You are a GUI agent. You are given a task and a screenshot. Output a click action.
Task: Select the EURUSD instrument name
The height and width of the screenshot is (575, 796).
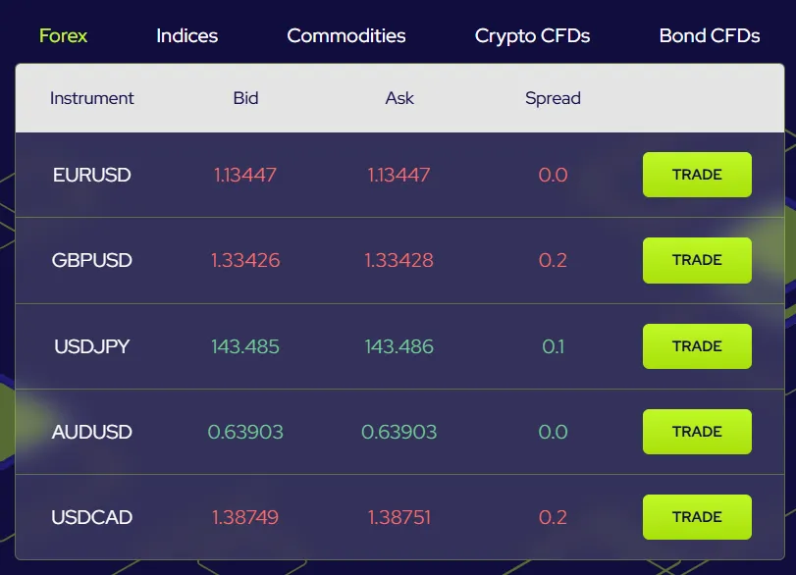[92, 176]
